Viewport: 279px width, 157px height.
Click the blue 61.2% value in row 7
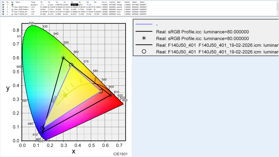(89, 5)
